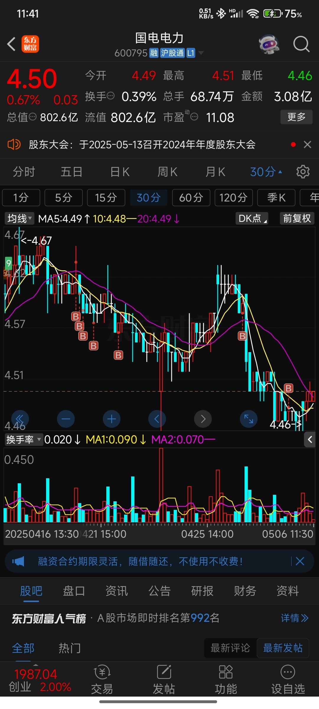Jump to earliest candles with double-left arrow
The width and height of the screenshot is (319, 709).
(20, 419)
